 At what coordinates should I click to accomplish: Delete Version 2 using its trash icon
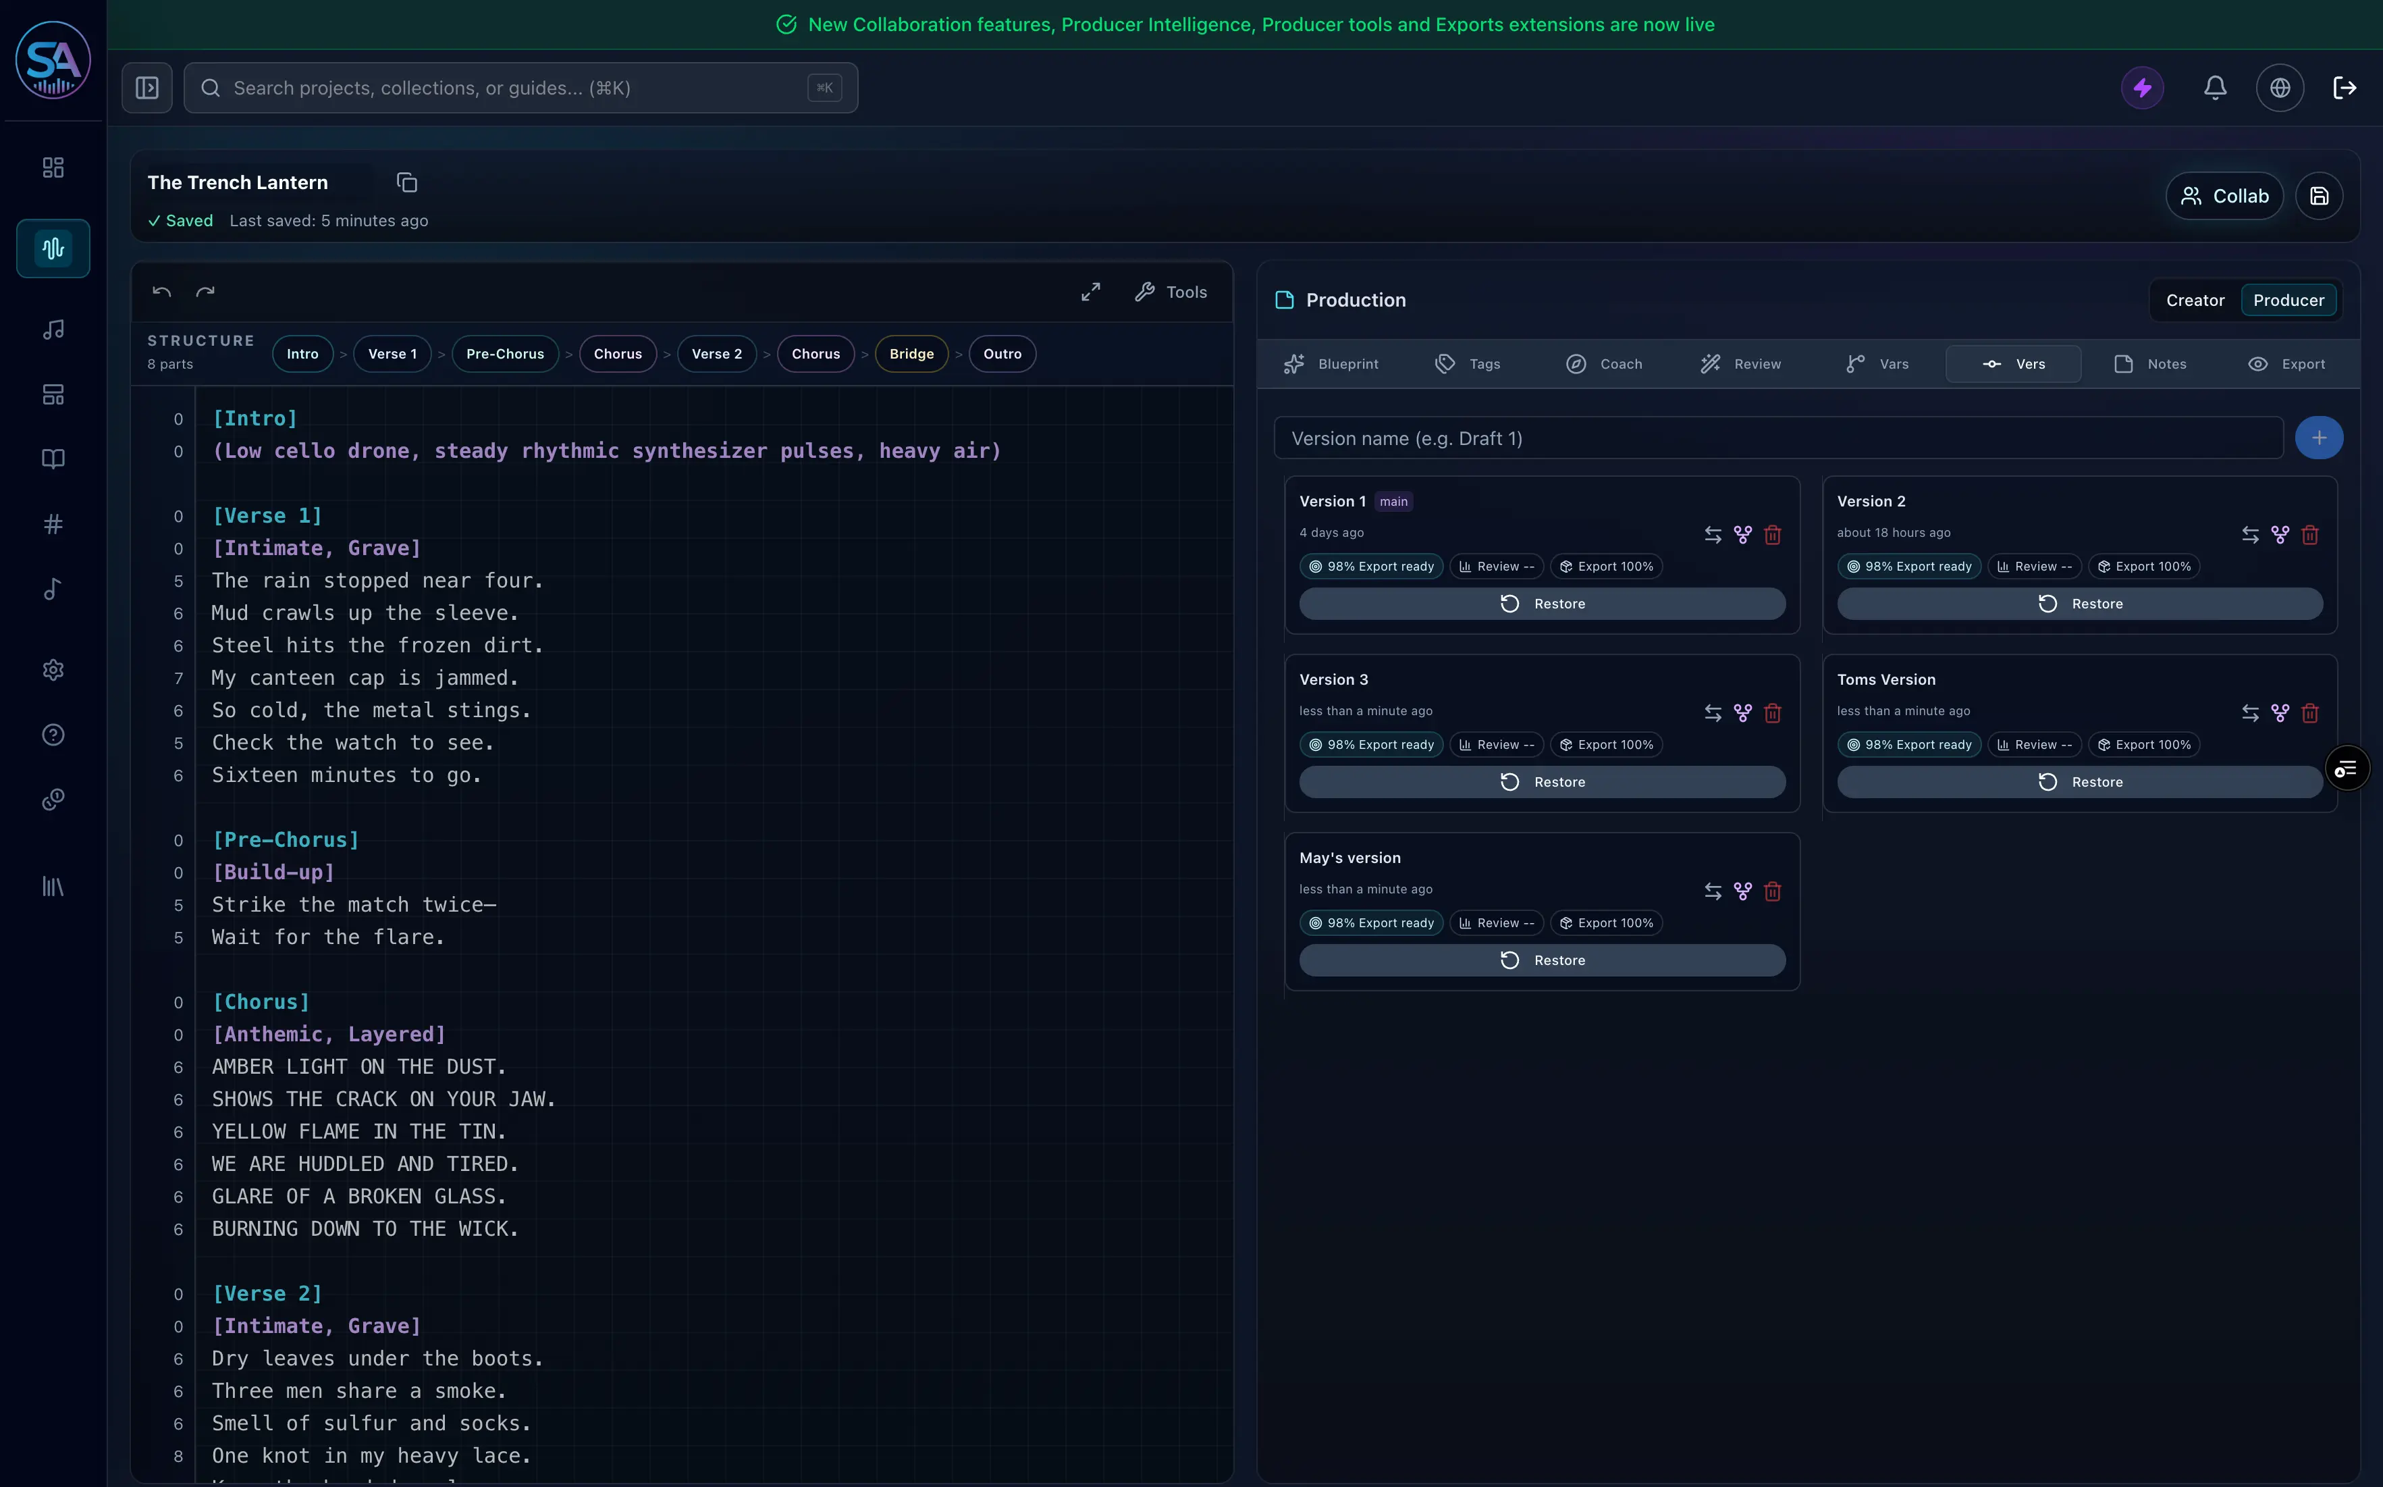[2310, 535]
